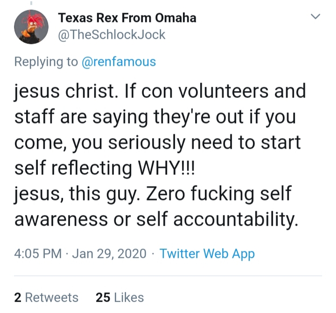Click the 'Replying to' label text
The image size is (336, 313).
click(46, 62)
